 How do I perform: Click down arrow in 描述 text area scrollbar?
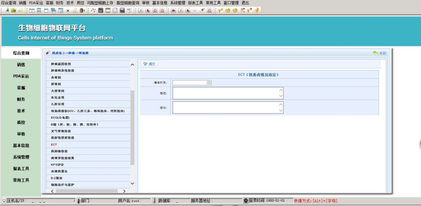pyautogui.click(x=281, y=96)
